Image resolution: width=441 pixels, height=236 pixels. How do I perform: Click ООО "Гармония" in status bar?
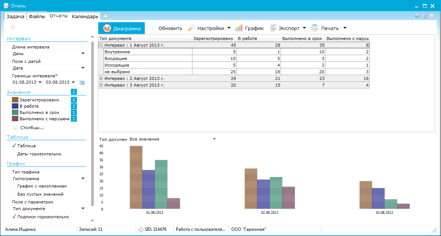(249, 229)
